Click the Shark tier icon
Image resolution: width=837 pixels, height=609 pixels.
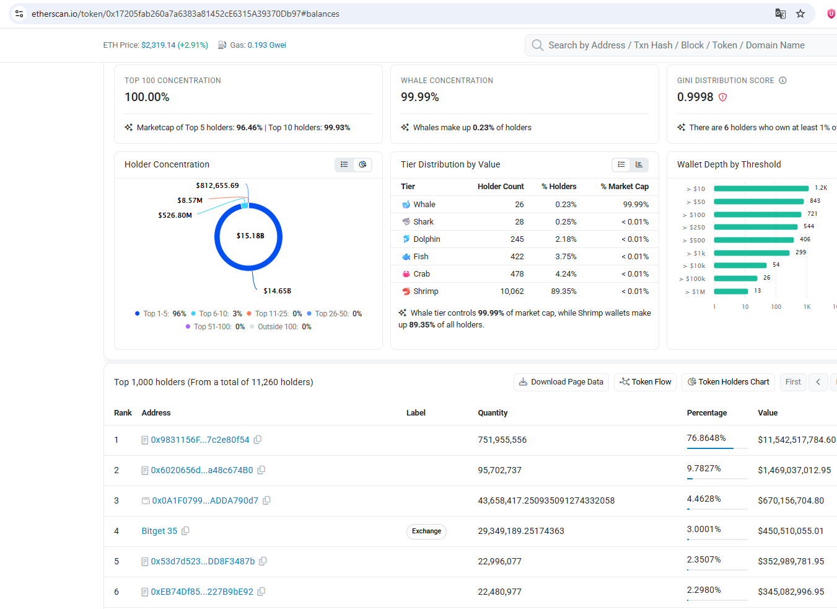point(406,222)
